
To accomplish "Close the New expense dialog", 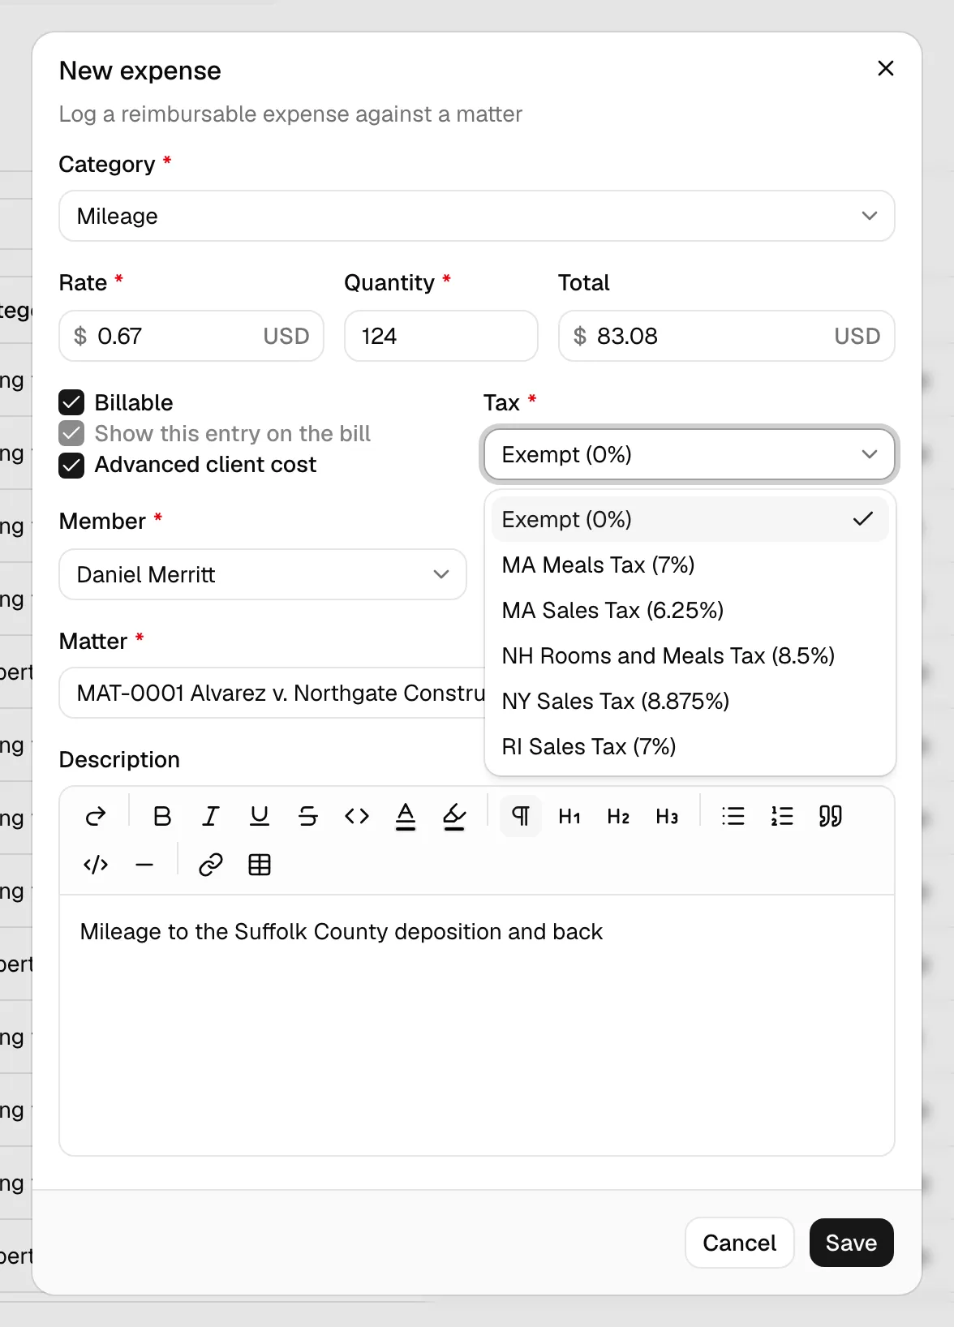I will 886,68.
